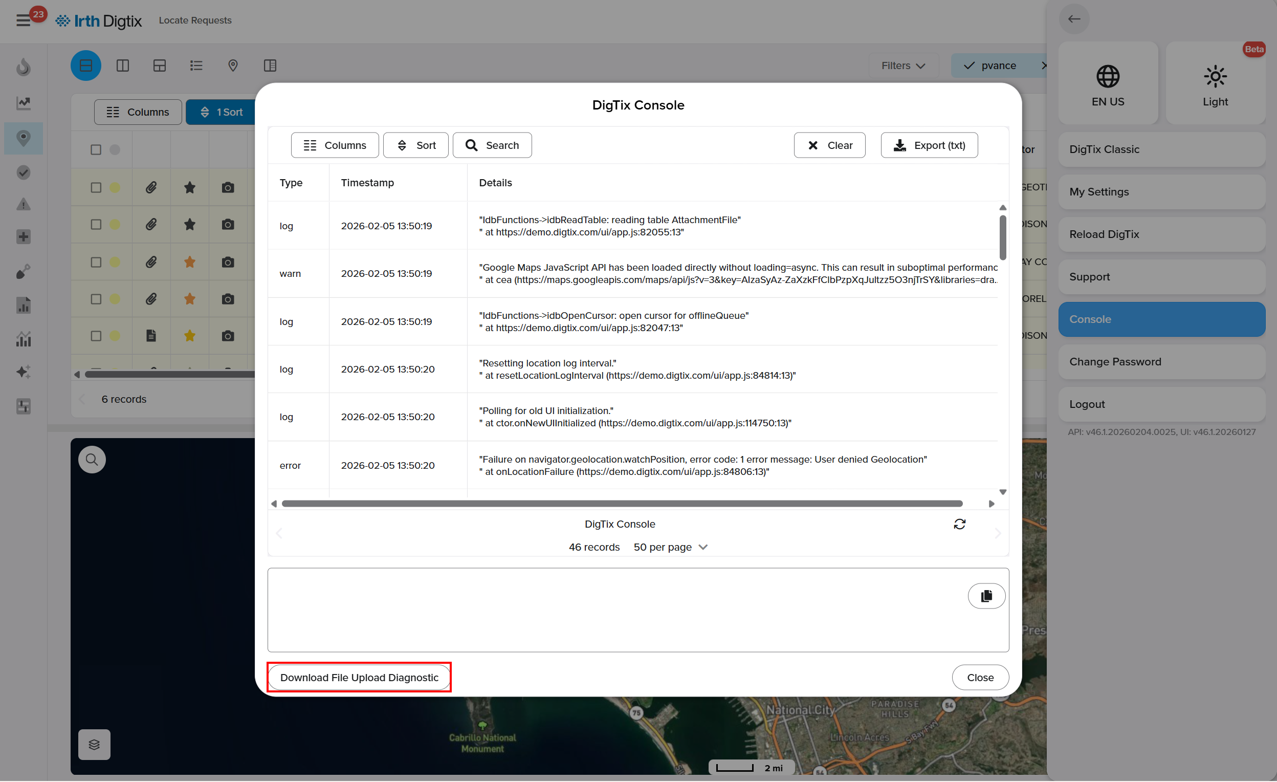Image resolution: width=1277 pixels, height=782 pixels.
Task: Open the hamburger menu with the 23 badge
Action: coord(24,20)
